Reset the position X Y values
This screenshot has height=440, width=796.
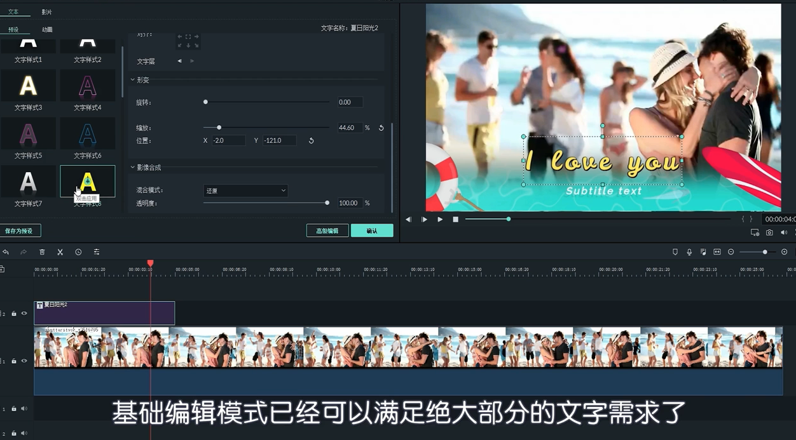pos(311,140)
